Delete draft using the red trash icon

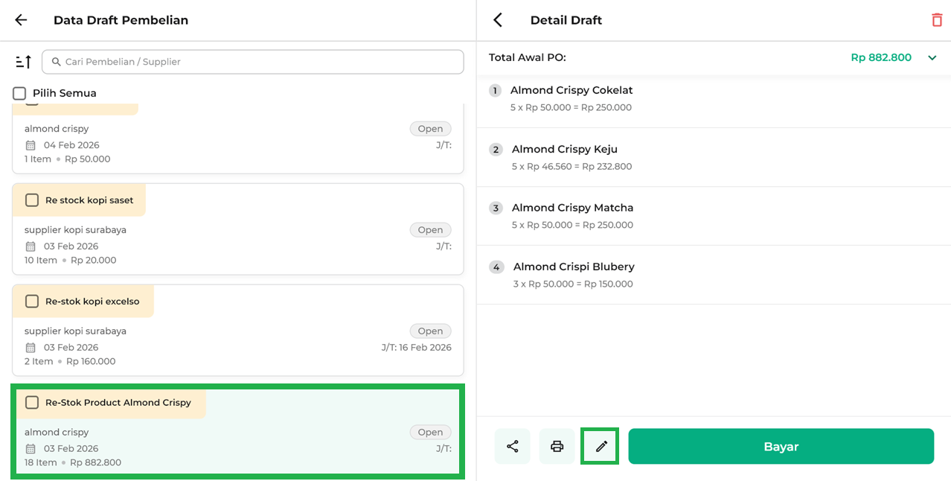tap(936, 20)
